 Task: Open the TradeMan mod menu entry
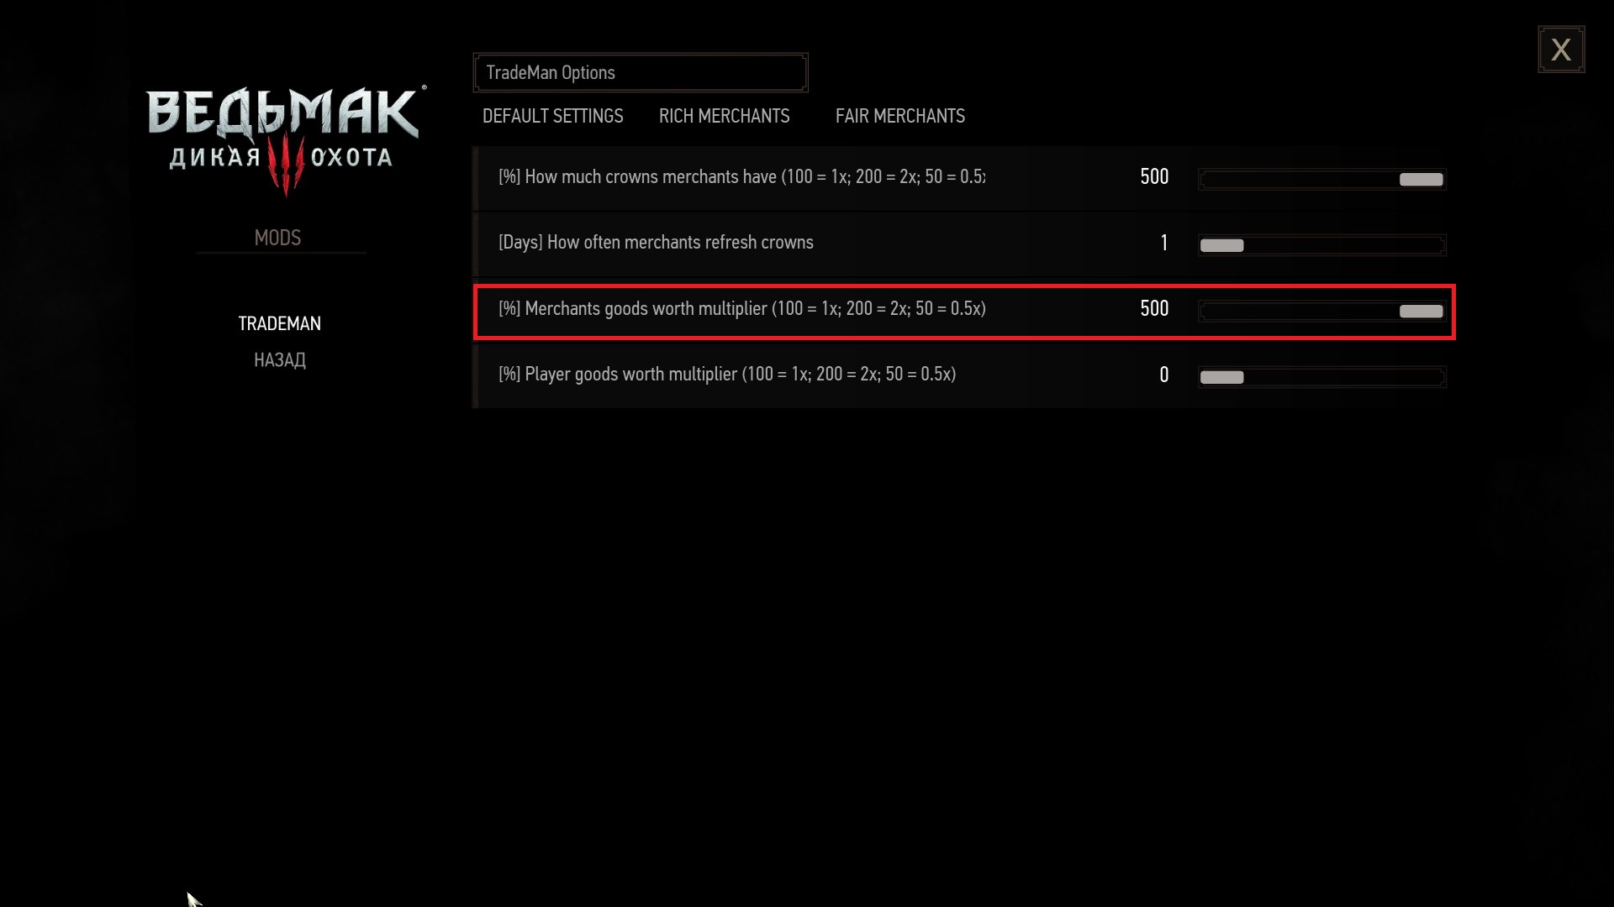[x=279, y=323]
